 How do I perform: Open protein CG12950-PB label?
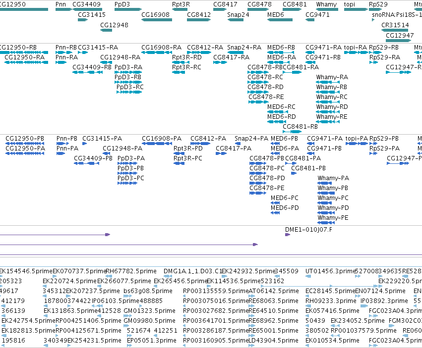25,139
